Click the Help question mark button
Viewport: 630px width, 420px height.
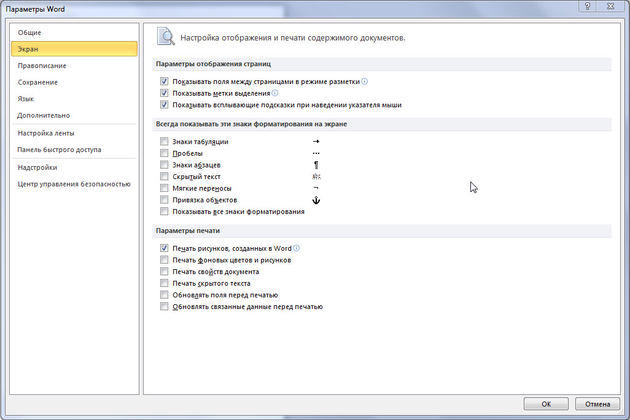point(588,6)
